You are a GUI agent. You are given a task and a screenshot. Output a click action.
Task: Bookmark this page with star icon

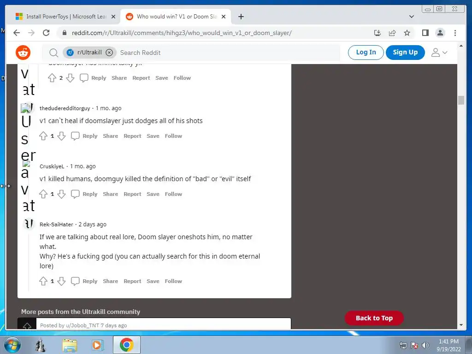[x=407, y=33]
